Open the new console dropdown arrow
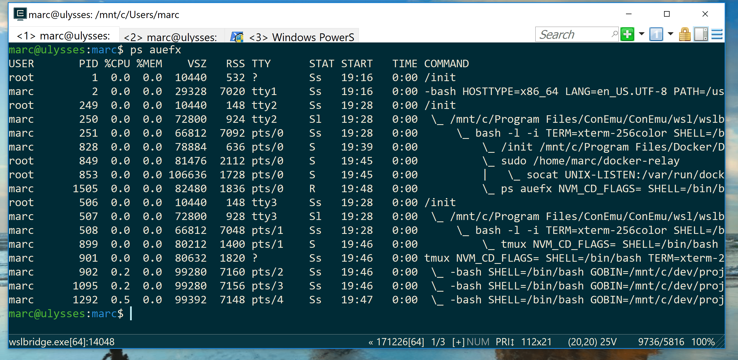Viewport: 738px width, 360px height. pos(642,34)
